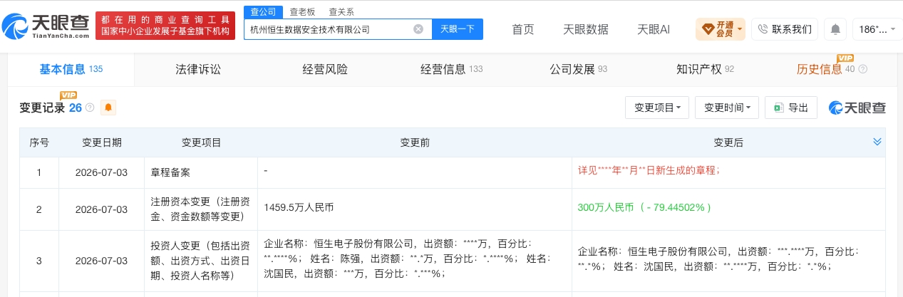Viewport: 903px width, 297px height.
Task: Switch to the 法律诉讼 tab
Action: pyautogui.click(x=198, y=69)
